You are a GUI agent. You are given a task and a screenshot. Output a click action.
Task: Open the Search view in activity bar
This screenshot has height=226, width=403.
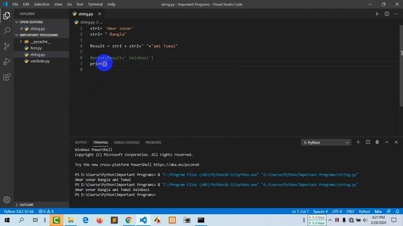(x=7, y=31)
